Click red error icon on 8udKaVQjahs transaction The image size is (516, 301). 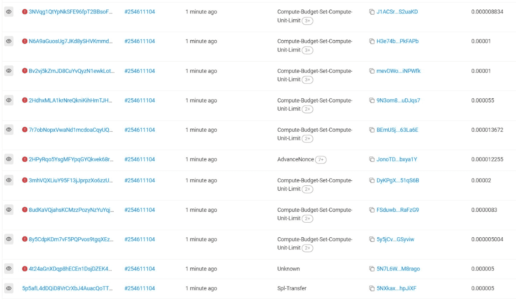(x=25, y=210)
